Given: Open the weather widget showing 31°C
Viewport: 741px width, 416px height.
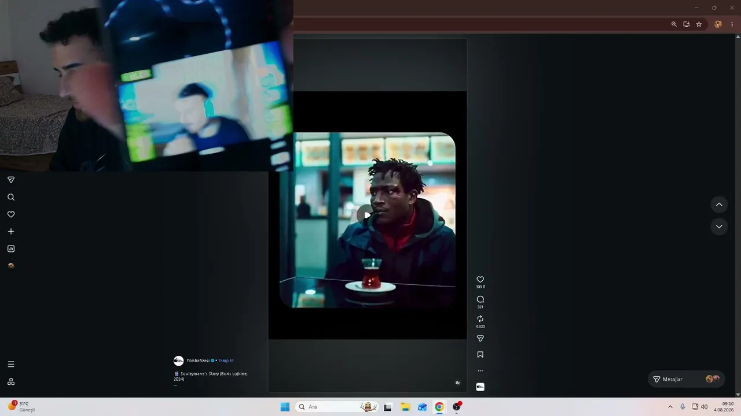Looking at the screenshot, I should click(22, 407).
